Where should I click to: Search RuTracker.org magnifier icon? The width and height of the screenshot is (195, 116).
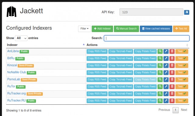point(160,94)
